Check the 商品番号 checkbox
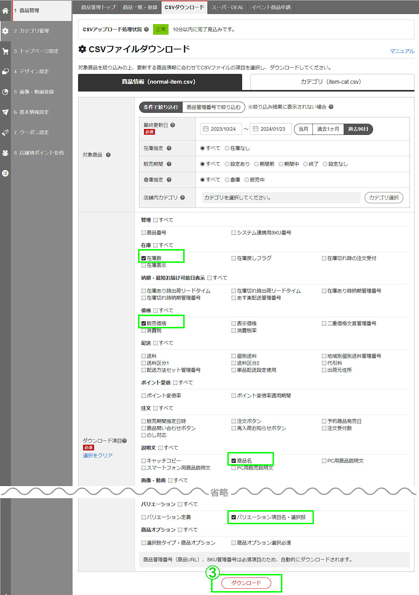 coord(144,233)
